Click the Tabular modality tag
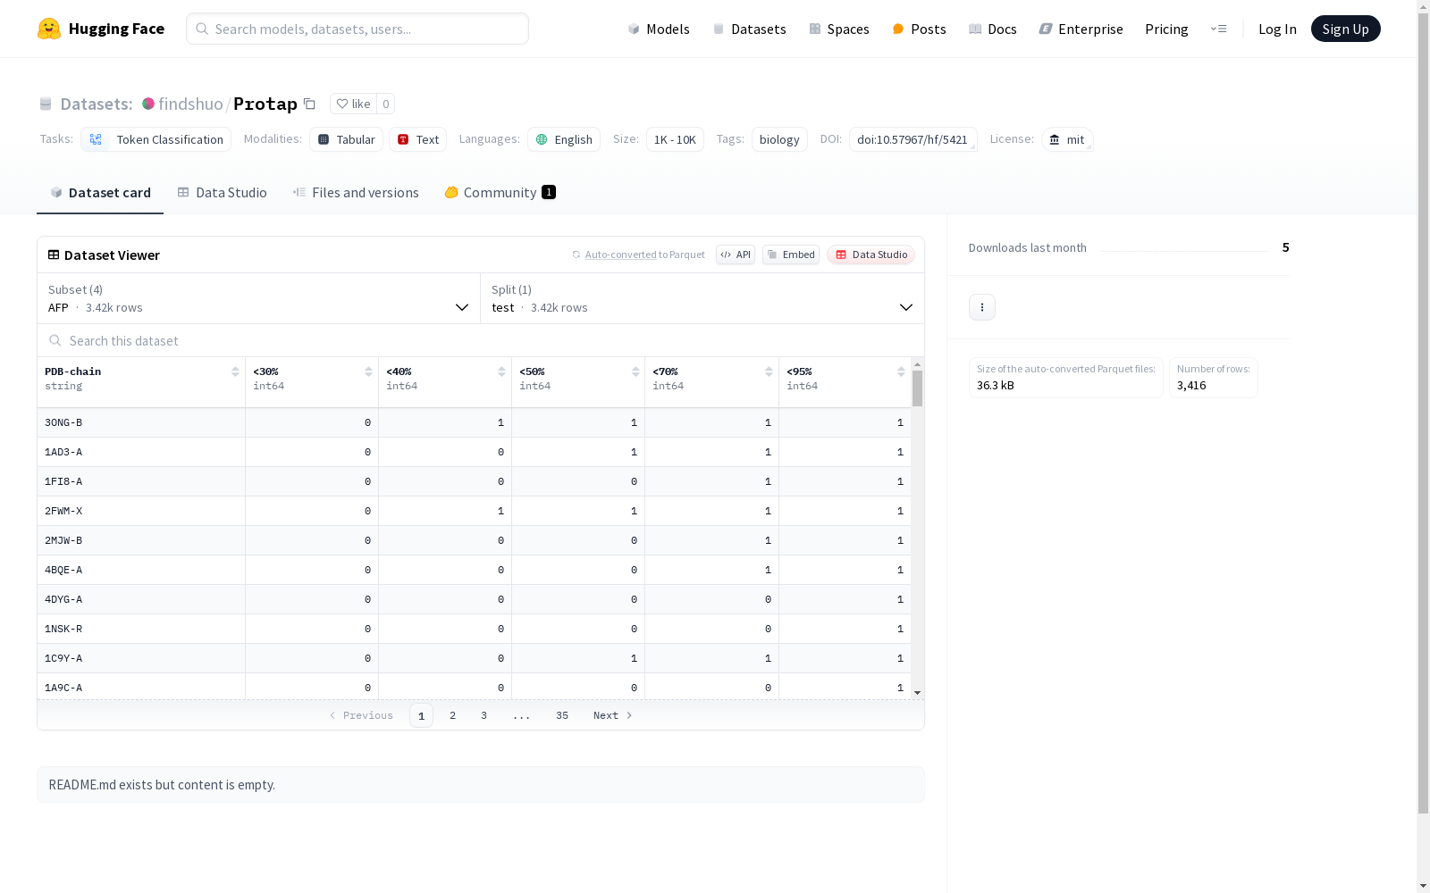 346,139
